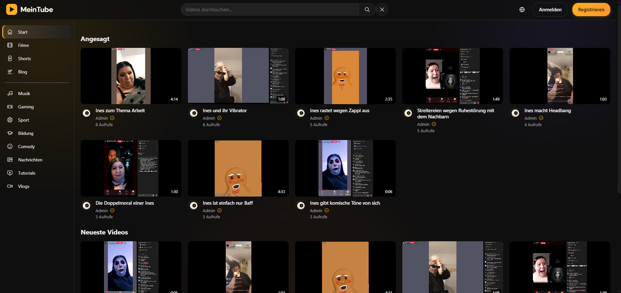Click the MeinTube brand name text

point(37,10)
